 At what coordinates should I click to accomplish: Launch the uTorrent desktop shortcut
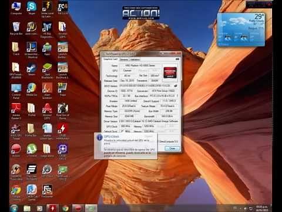coord(32,150)
